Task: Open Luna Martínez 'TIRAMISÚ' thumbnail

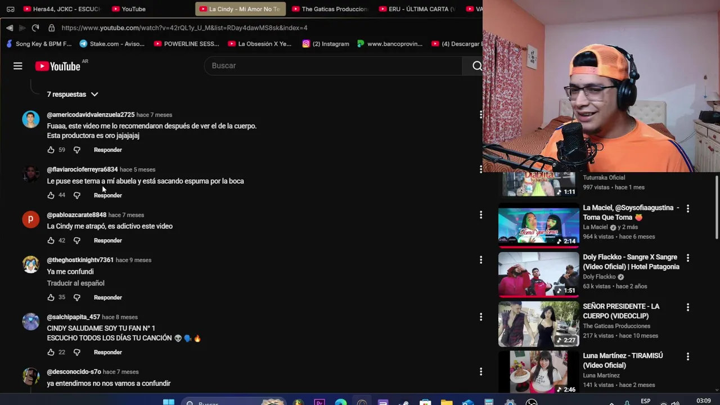Action: pyautogui.click(x=538, y=372)
